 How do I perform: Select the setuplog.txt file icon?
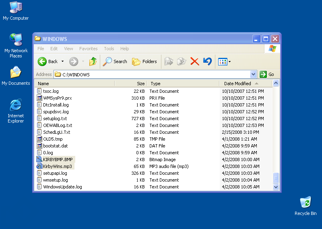39,118
